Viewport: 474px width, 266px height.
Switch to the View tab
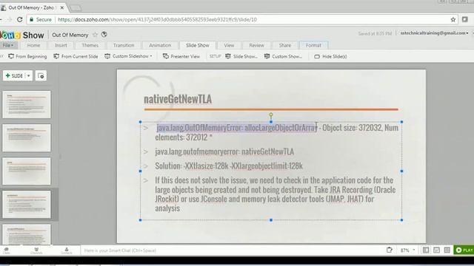229,45
